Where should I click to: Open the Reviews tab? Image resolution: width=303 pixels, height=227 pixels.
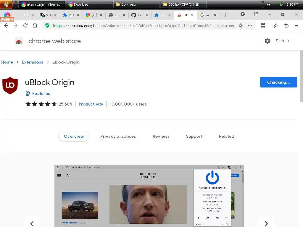coord(161,136)
